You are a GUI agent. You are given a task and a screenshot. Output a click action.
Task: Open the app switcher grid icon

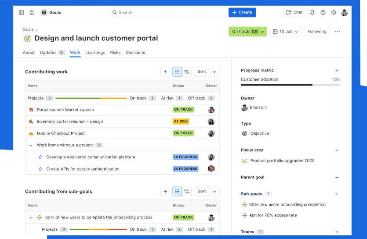pos(32,13)
